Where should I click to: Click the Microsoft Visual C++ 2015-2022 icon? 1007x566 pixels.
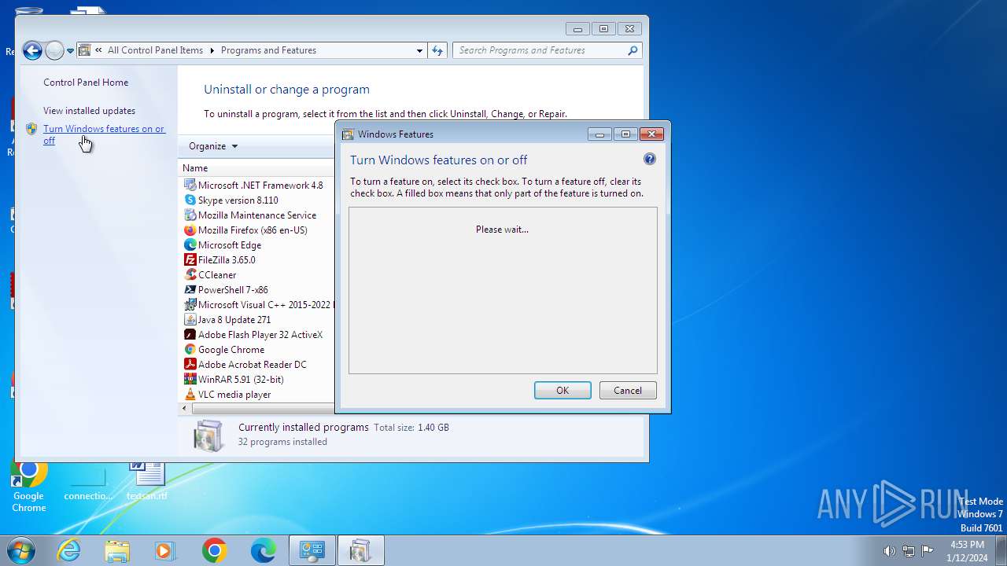click(x=190, y=305)
